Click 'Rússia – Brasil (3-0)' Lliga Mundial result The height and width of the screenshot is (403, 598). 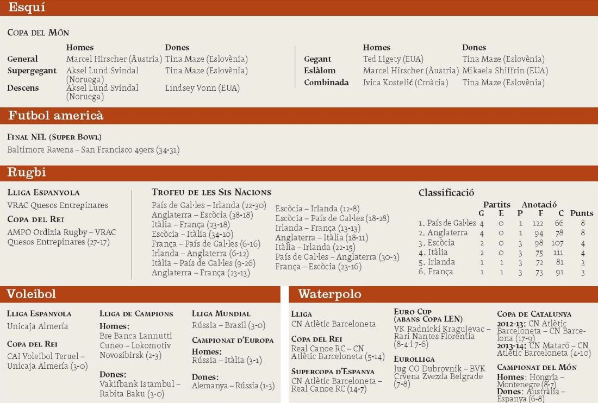(x=228, y=325)
